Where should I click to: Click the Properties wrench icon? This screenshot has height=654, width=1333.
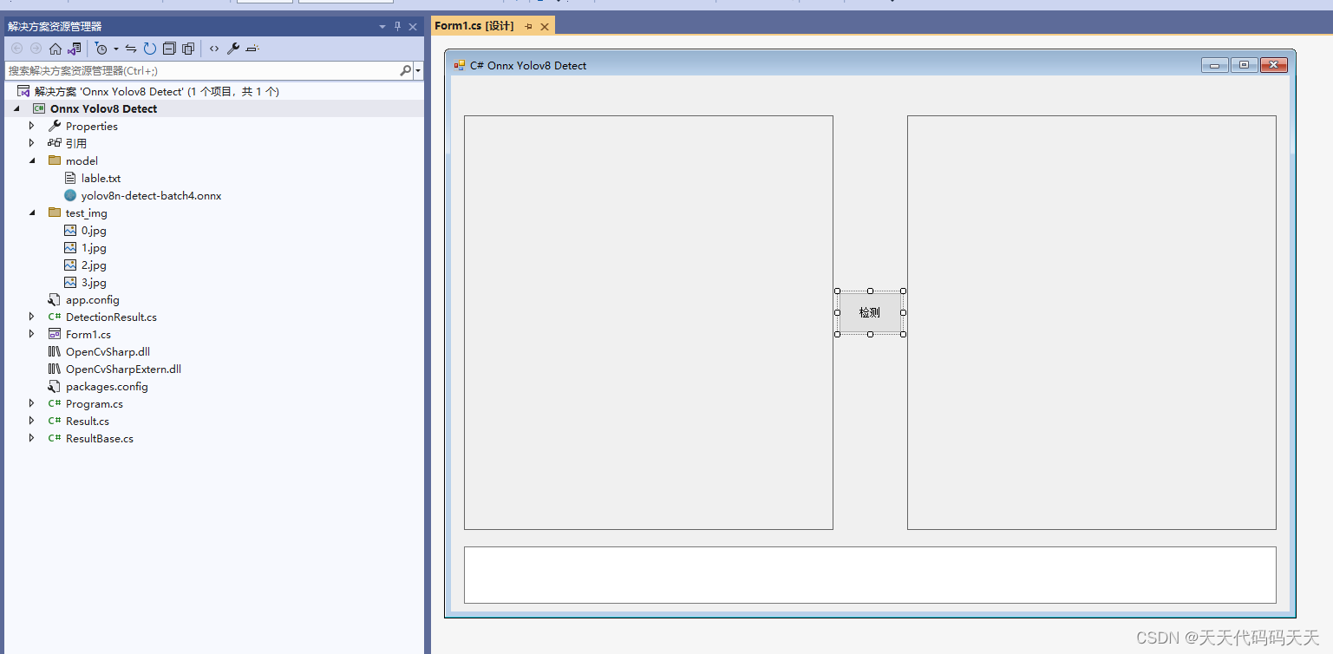click(234, 49)
